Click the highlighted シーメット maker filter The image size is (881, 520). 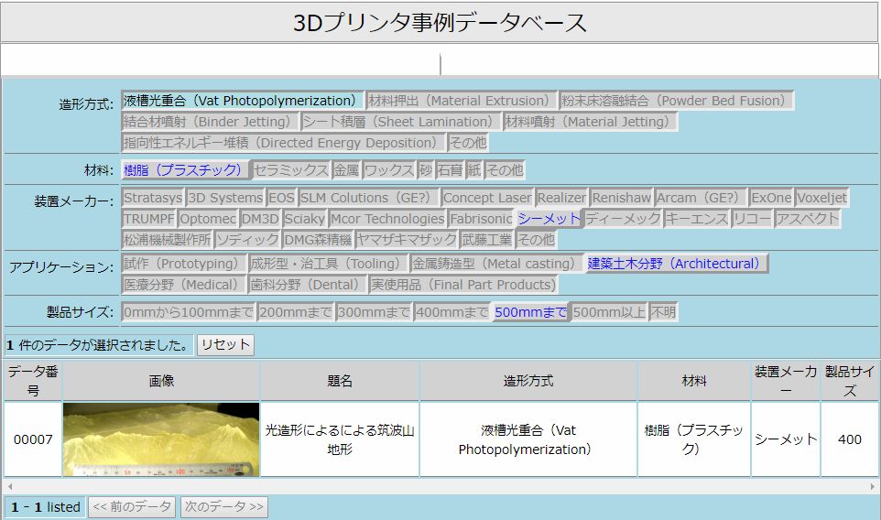(x=549, y=219)
